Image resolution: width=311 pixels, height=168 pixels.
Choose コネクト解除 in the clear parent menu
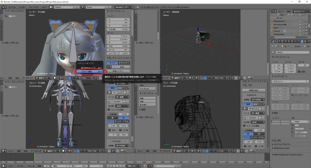(x=90, y=71)
